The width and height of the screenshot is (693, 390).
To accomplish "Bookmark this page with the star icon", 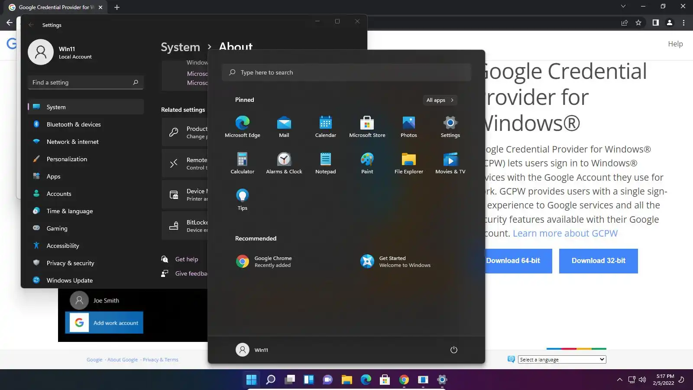I will tap(638, 23).
